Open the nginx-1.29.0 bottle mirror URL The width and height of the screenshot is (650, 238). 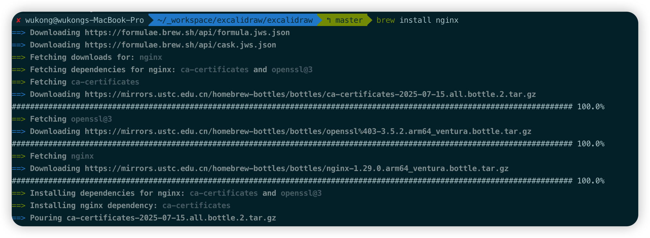pos(296,168)
